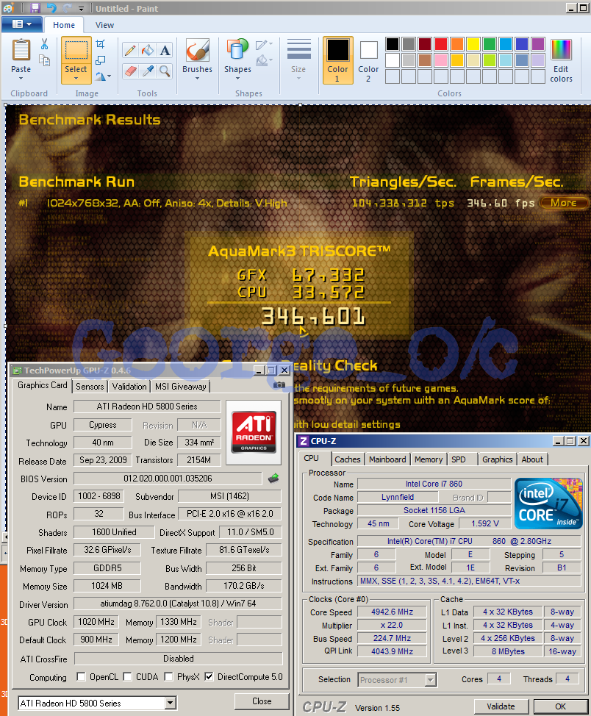
Task: Click the Edit colors rainbow icon
Action: [x=561, y=50]
